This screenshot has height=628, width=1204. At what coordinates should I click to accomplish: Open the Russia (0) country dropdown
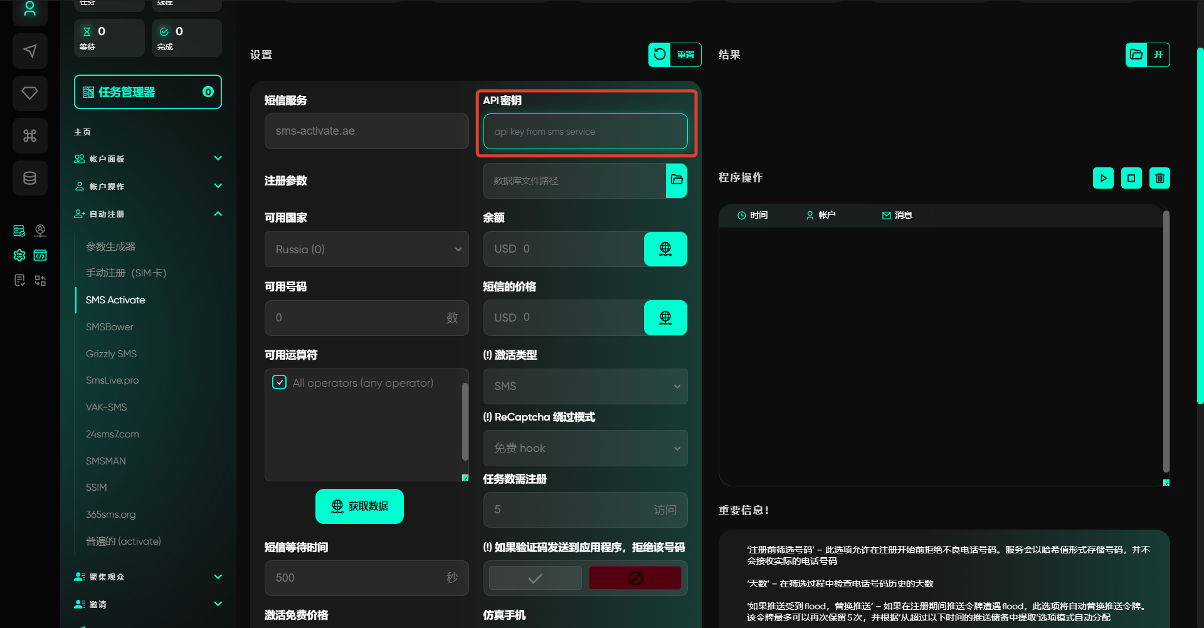(367, 249)
